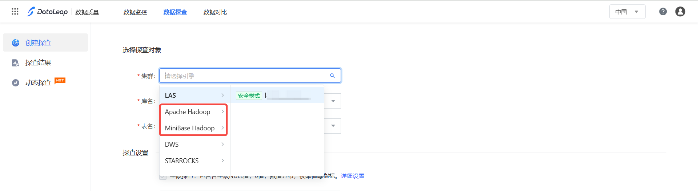Expand the STARROCKS chevron arrow

click(x=222, y=160)
